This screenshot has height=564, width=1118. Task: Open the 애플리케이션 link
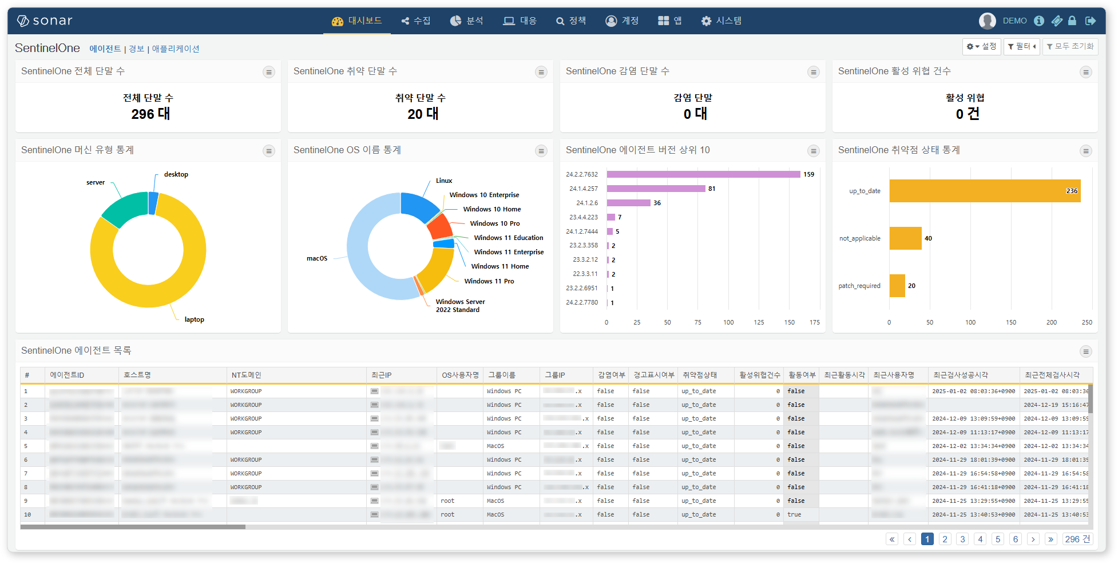point(176,49)
